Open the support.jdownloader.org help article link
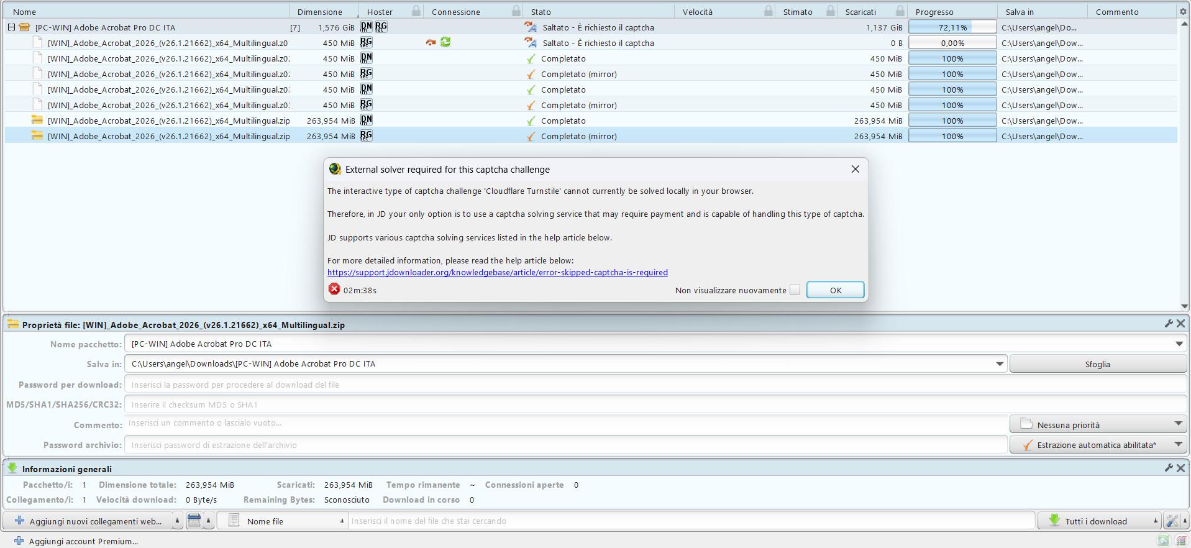 (x=498, y=272)
